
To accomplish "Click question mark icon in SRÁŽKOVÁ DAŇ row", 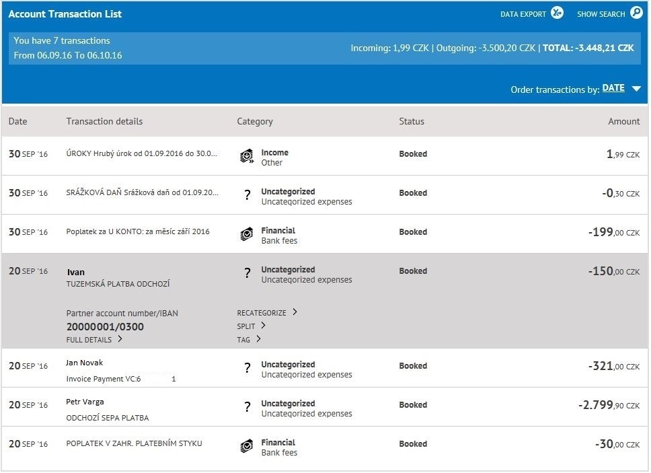I will (247, 194).
